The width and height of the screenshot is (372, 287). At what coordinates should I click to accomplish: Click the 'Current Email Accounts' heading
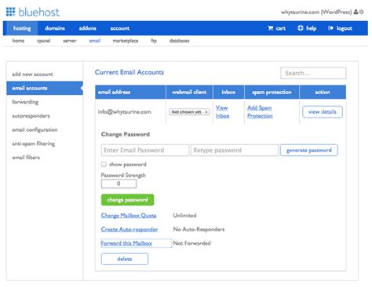point(129,72)
